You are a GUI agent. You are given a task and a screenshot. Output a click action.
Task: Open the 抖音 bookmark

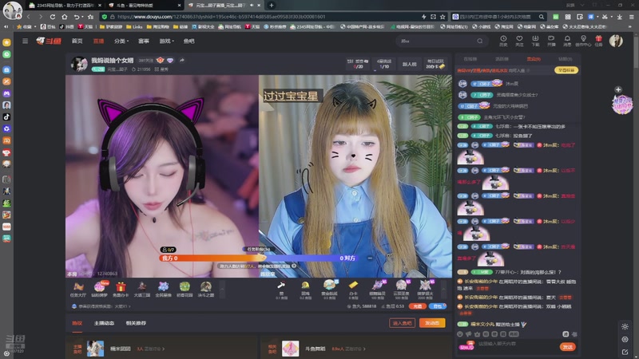point(66,27)
